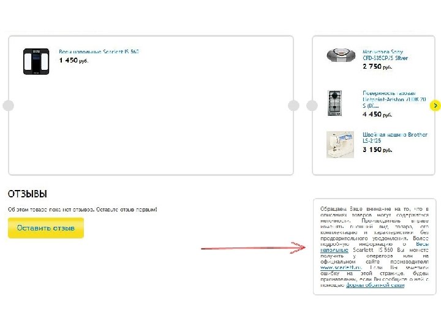Click the left carousel's next gray circle
The width and height of the screenshot is (441, 331).
point(293,105)
